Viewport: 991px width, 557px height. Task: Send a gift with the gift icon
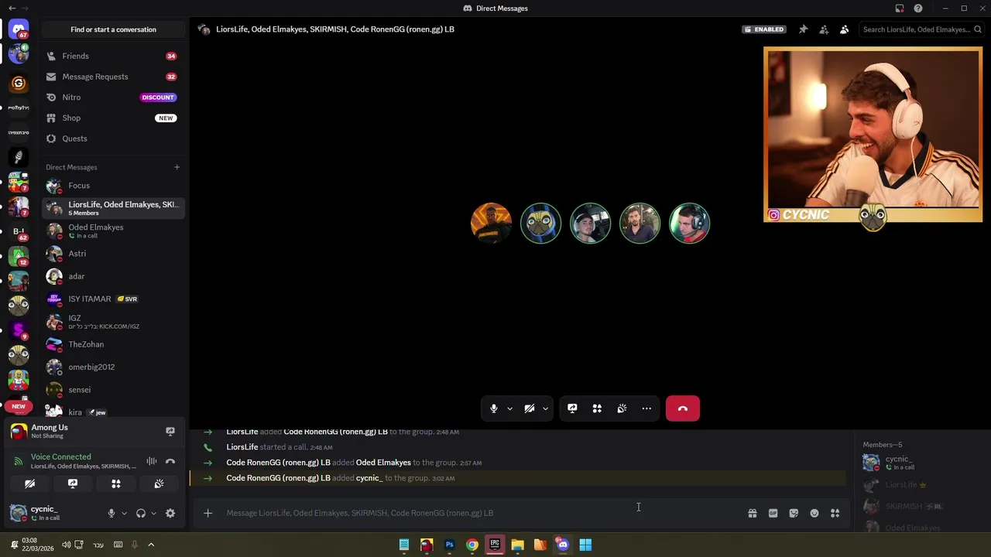pos(753,513)
